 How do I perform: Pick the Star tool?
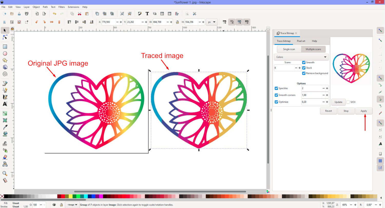click(5, 60)
